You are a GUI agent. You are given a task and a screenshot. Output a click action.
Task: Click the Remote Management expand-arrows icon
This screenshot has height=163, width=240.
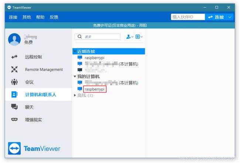[x=14, y=69]
